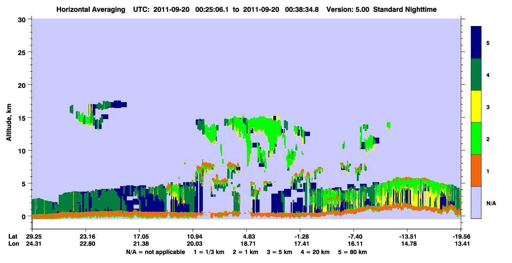Click the '3 = 5 km' legend entry
Viewport: 512px width, 263px height.
[279, 252]
